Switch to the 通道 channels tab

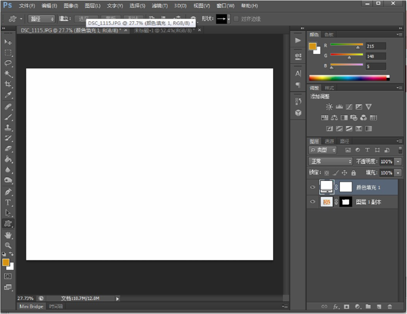(329, 141)
